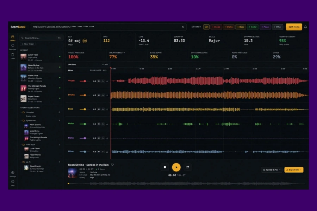Download the Piano stem
The image size is (317, 211).
(107, 138)
